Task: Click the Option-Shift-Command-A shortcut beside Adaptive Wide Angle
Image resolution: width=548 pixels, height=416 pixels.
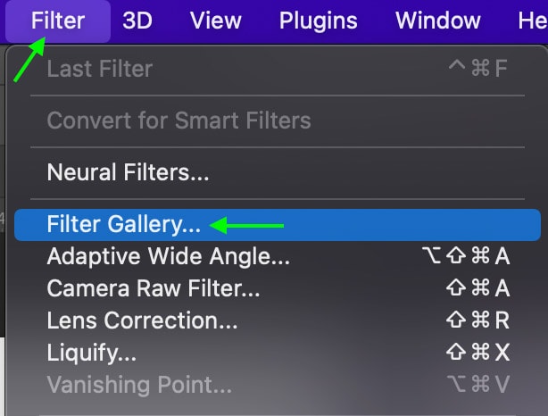Action: click(466, 256)
